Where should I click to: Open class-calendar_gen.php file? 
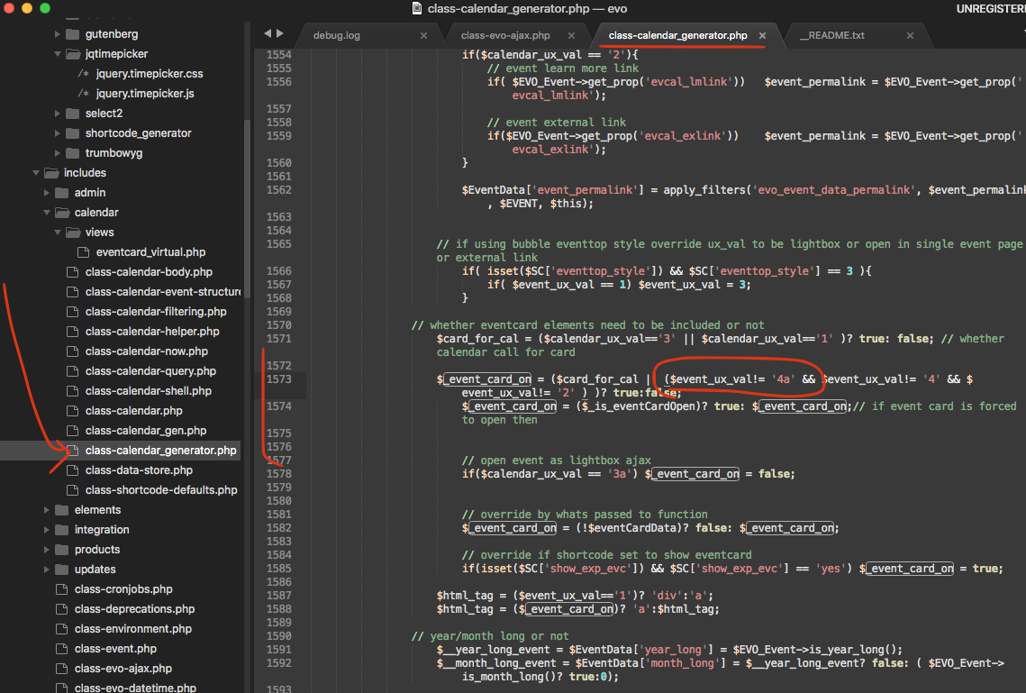(146, 431)
